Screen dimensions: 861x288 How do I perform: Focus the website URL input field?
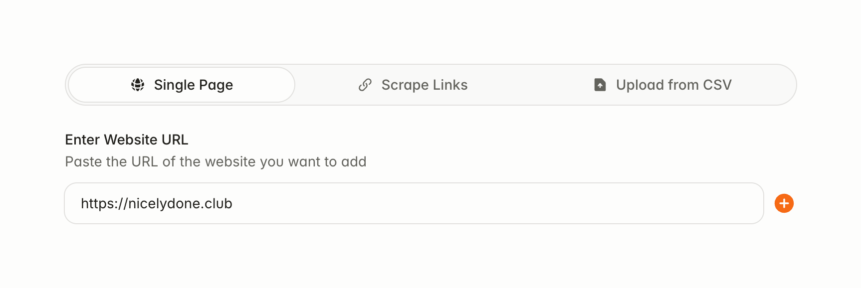[x=414, y=203]
